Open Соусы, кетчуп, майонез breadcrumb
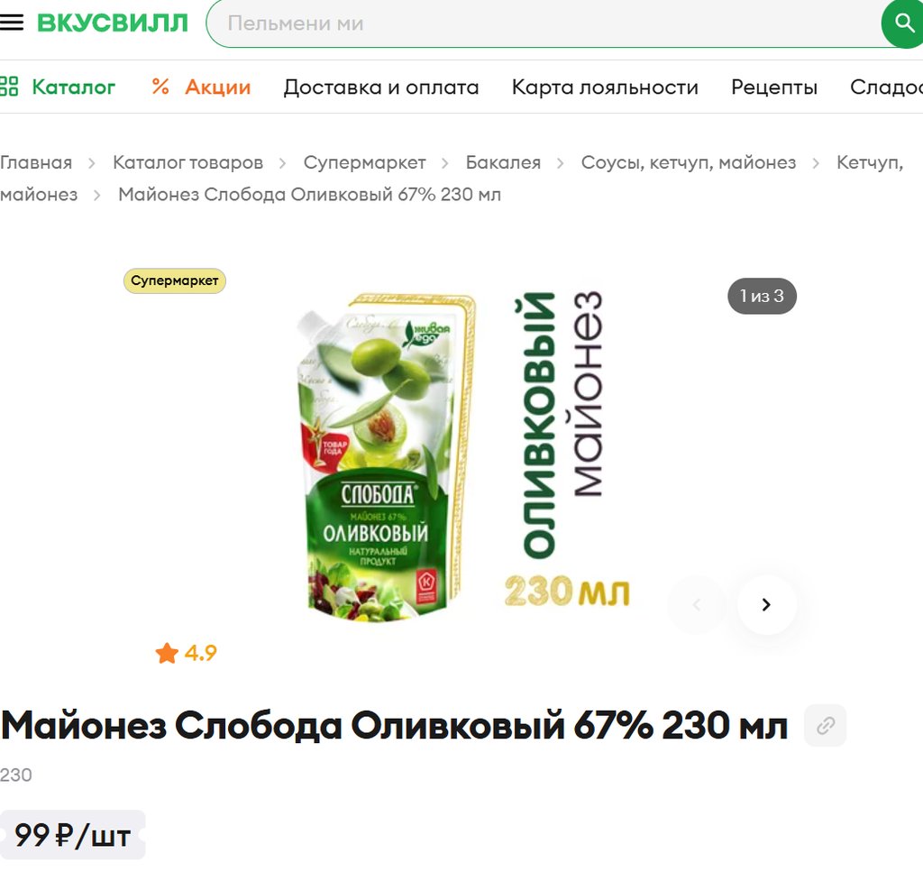Viewport: 923px width, 872px height. [689, 162]
